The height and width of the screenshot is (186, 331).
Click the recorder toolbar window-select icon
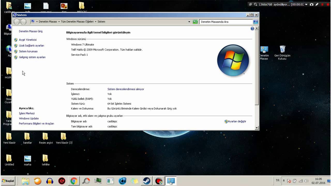pyautogui.click(x=250, y=4)
